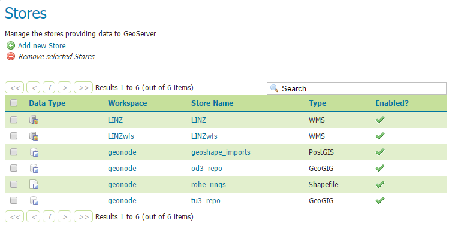This screenshot has width=449, height=229.
Task: Select the geoshape_imports row checkbox
Action: click(x=14, y=152)
